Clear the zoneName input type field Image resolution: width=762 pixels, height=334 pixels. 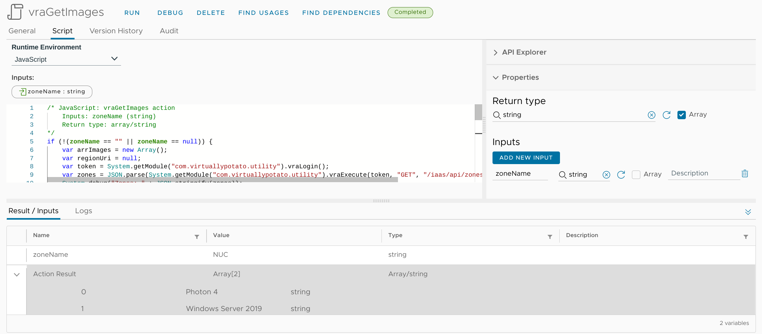pos(606,175)
